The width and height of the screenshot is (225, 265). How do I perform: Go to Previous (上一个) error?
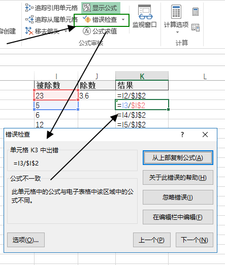[x=152, y=240]
